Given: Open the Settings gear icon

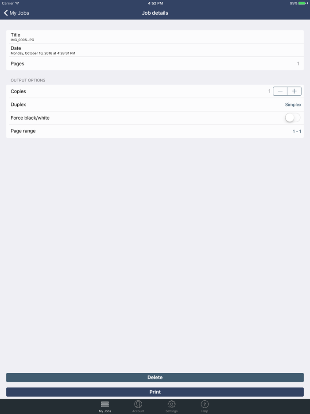Looking at the screenshot, I should coord(171,405).
